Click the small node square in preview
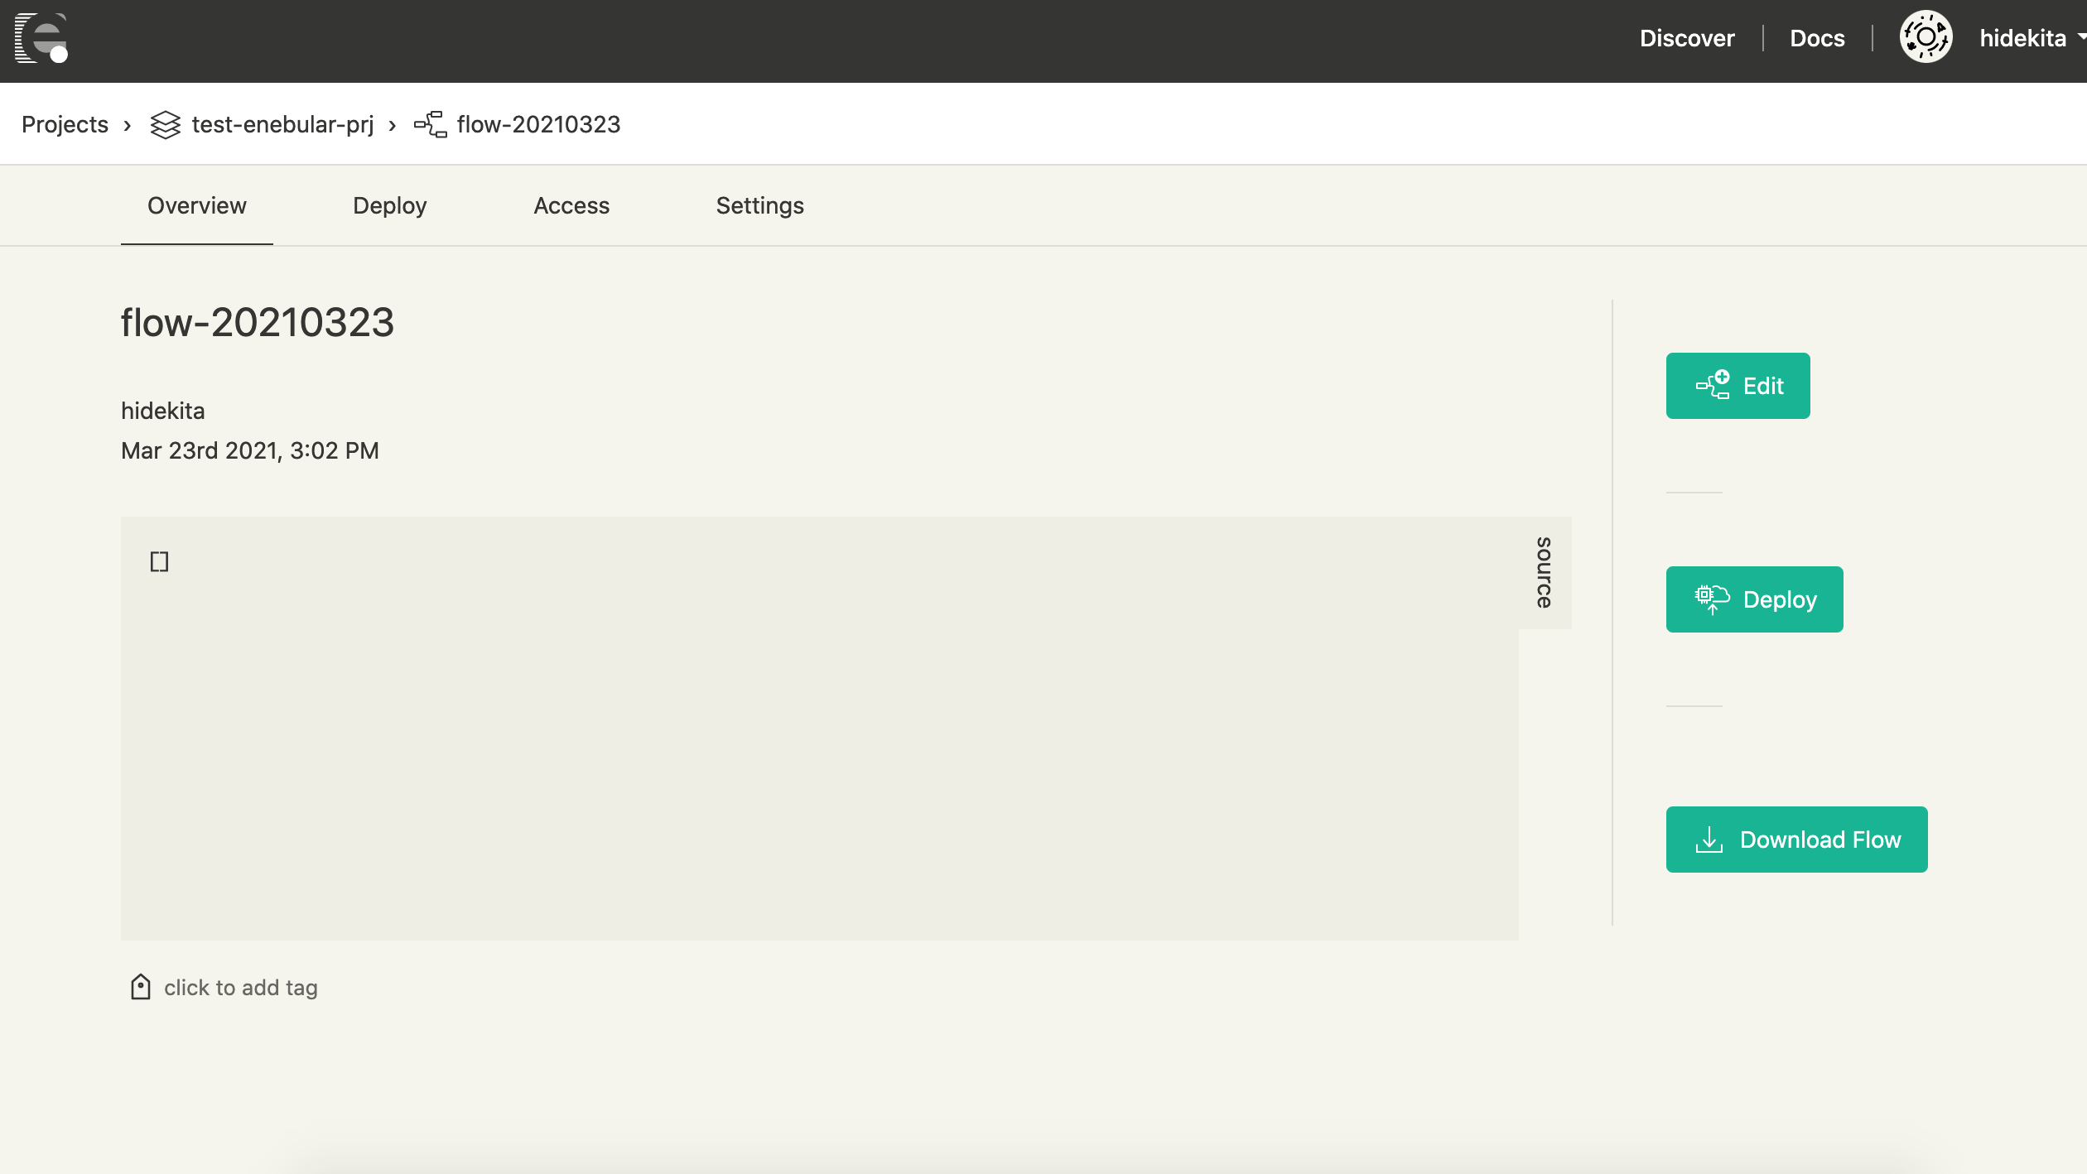The height and width of the screenshot is (1174, 2087). pos(159,561)
